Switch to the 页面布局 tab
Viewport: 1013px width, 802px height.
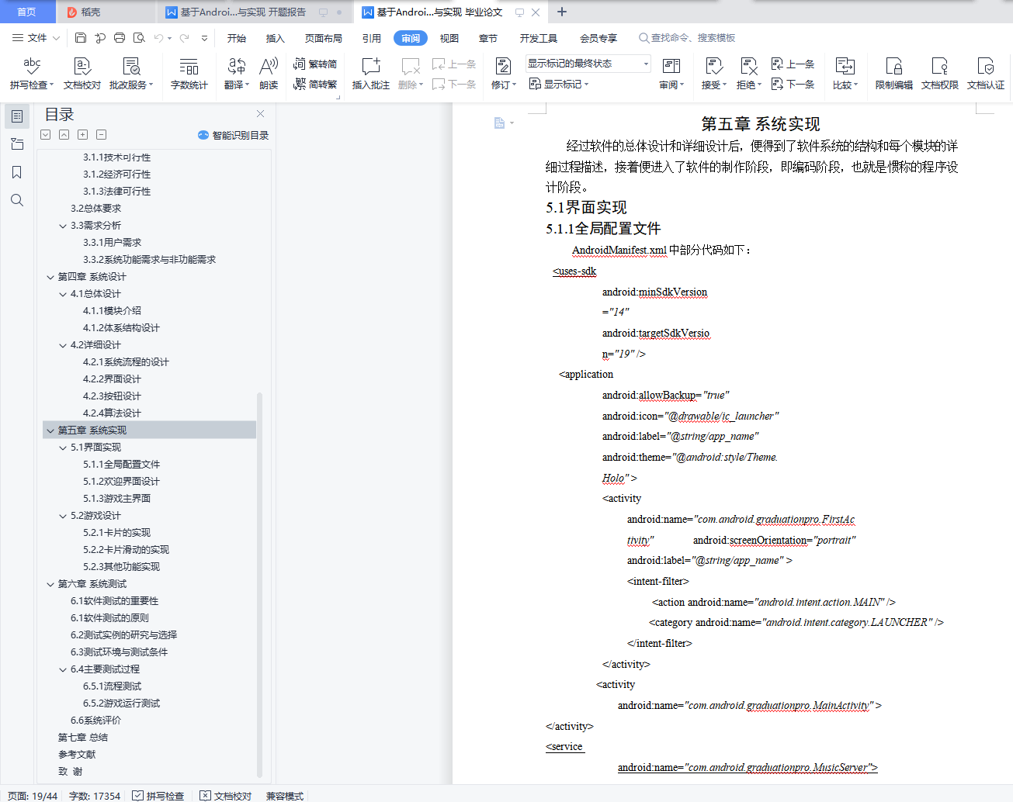pos(324,38)
